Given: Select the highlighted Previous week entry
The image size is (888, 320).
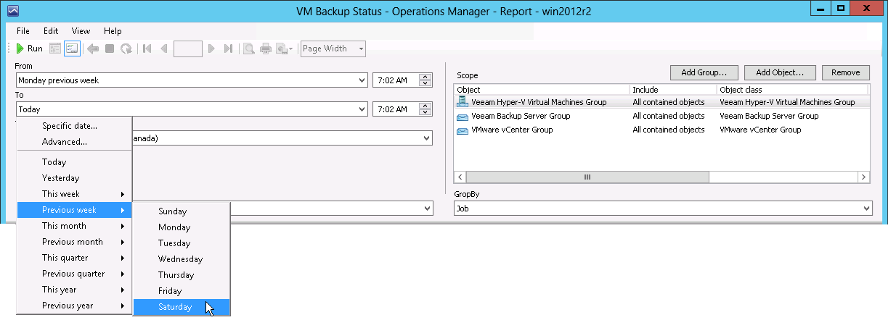Looking at the screenshot, I should tap(74, 210).
